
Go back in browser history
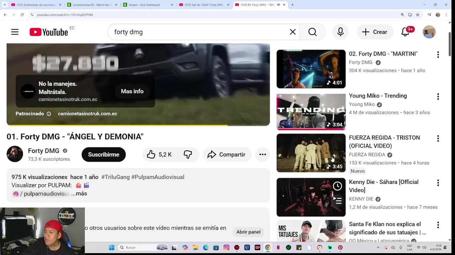pyautogui.click(x=5, y=15)
